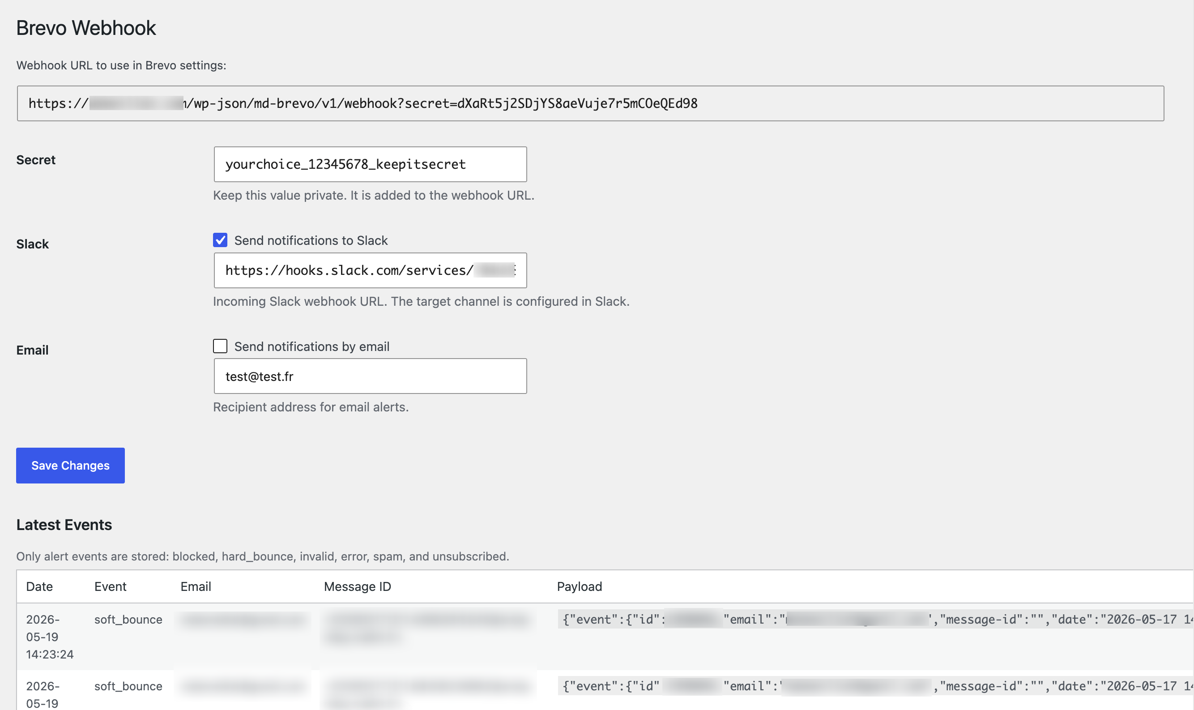Focus the Secret input field
The height and width of the screenshot is (710, 1194).
pyautogui.click(x=370, y=164)
